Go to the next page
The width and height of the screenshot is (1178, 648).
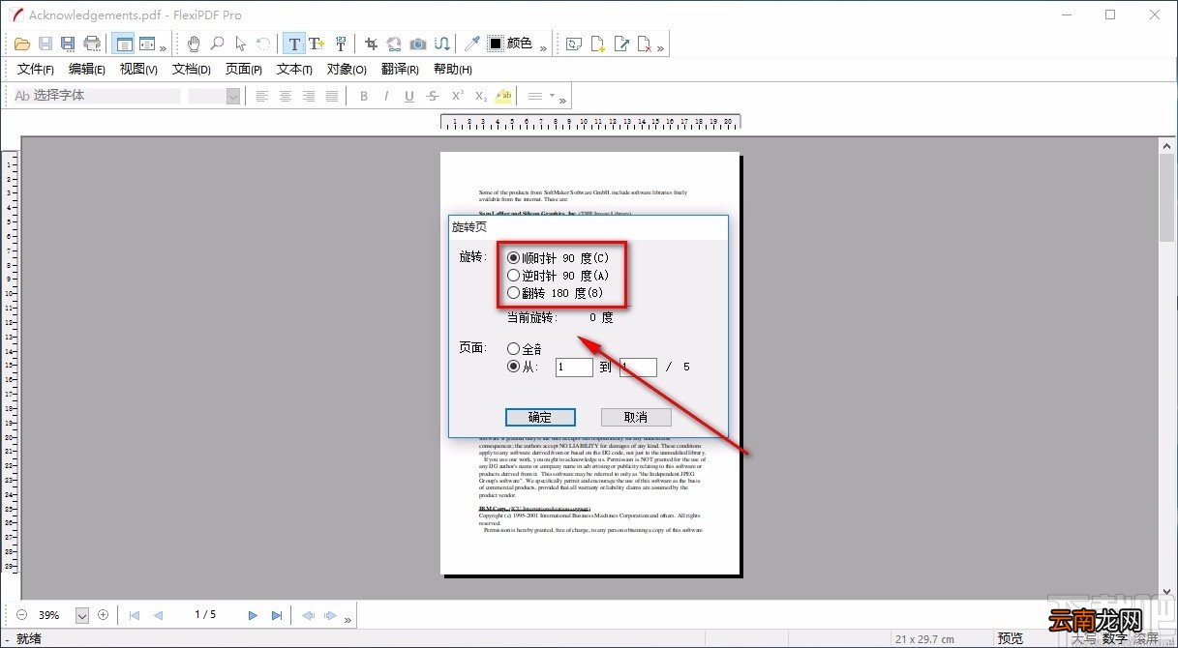point(253,615)
